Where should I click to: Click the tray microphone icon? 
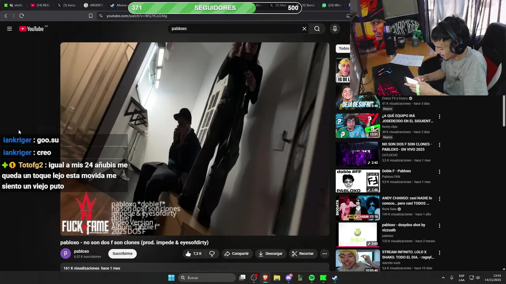451,278
